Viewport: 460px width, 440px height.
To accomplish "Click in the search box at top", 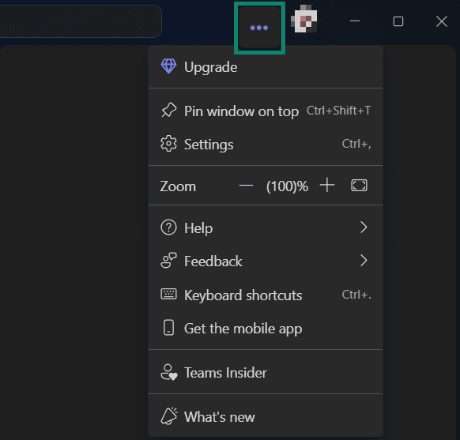I will tap(81, 21).
